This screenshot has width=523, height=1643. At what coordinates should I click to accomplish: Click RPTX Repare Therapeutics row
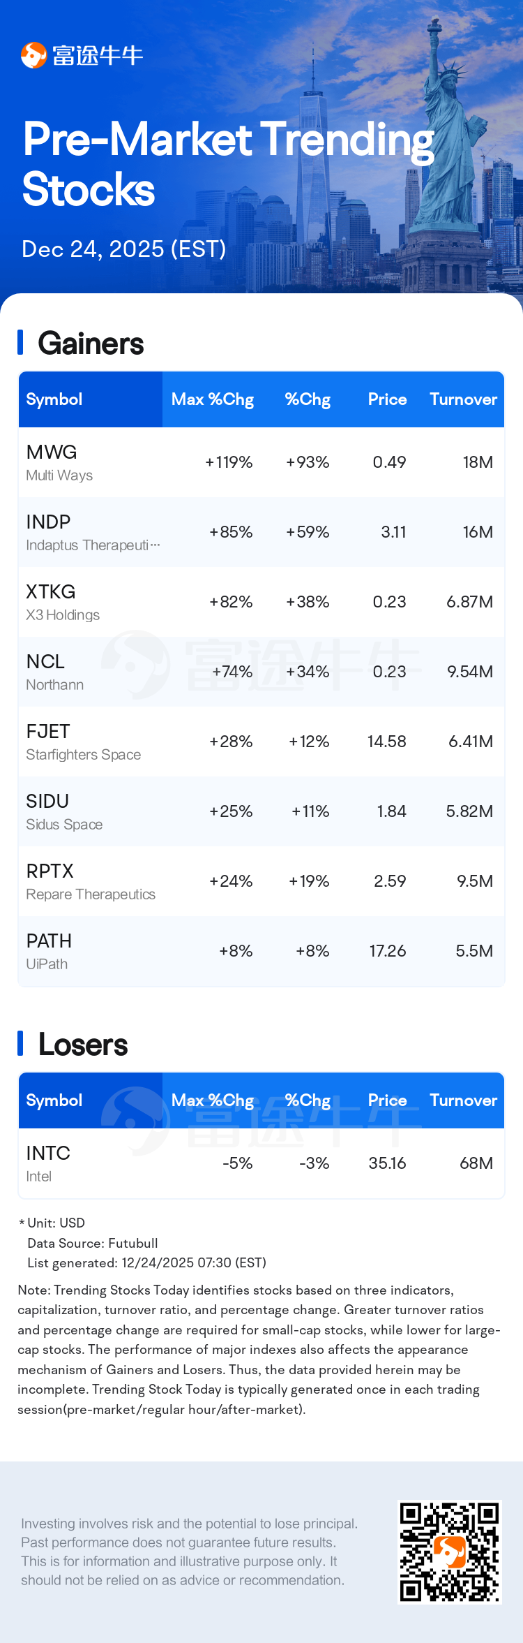pos(261,881)
